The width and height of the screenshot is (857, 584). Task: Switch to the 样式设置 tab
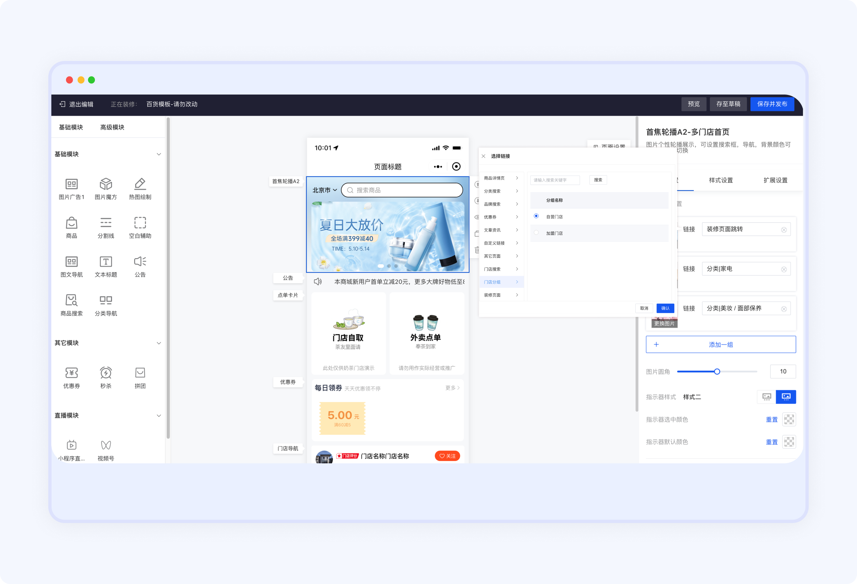point(721,180)
